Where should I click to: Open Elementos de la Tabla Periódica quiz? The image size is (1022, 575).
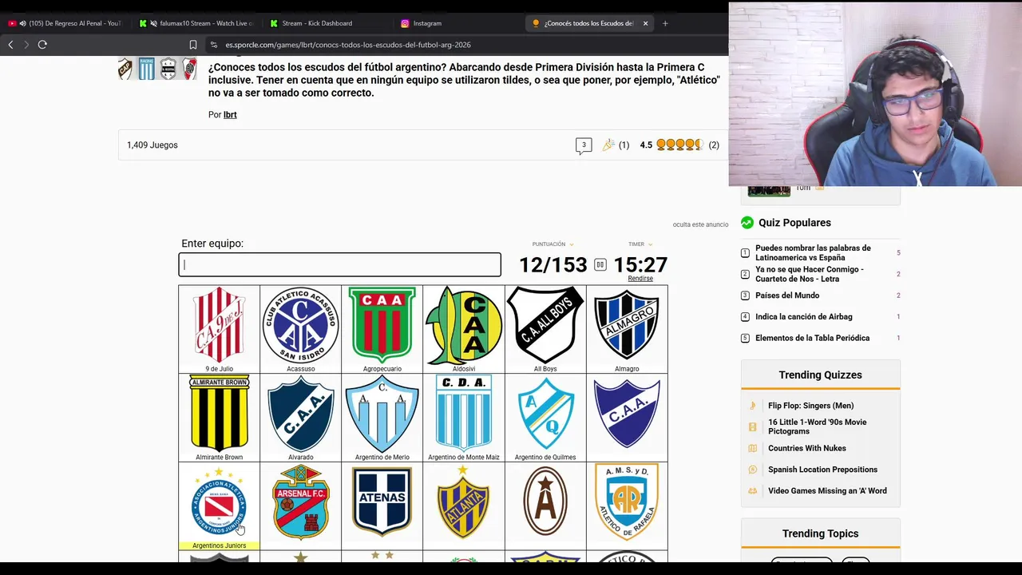812,338
